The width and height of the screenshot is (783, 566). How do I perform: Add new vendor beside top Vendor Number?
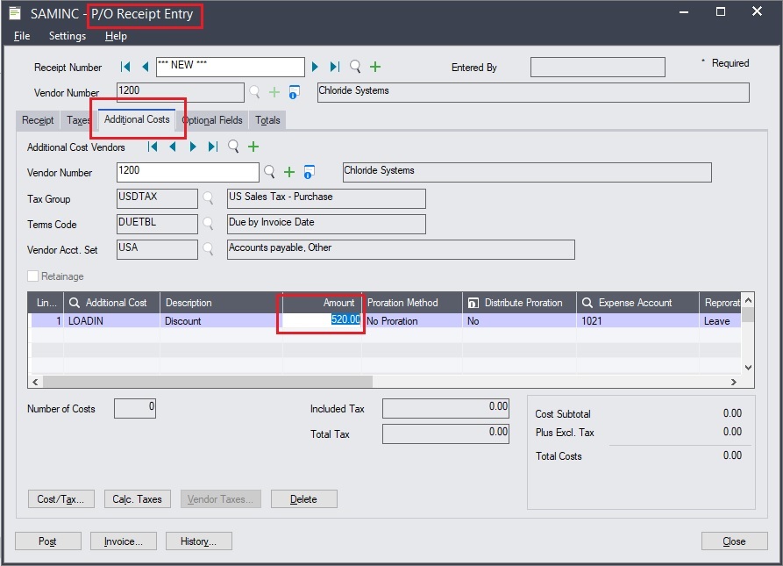point(274,92)
